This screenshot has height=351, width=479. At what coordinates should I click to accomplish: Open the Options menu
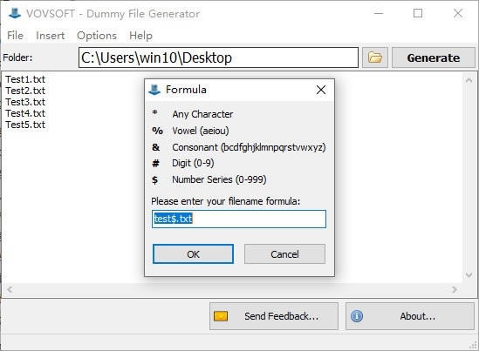click(97, 36)
